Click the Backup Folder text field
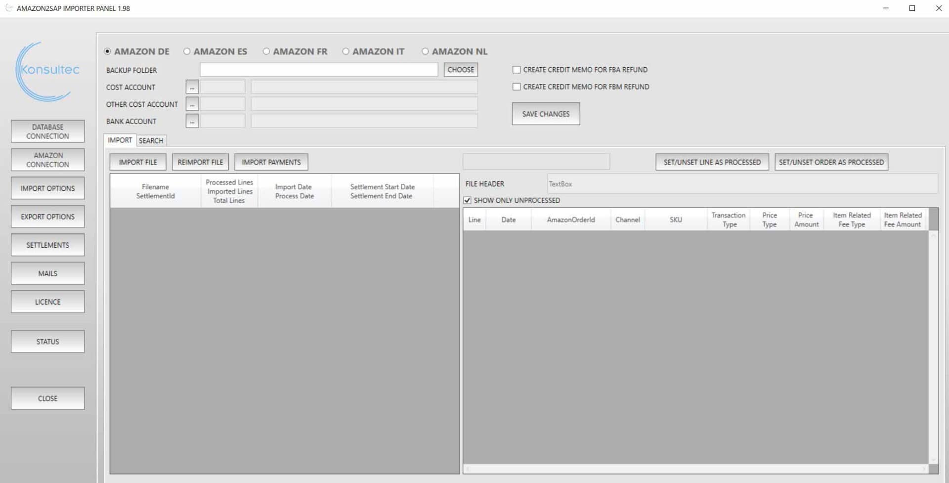This screenshot has width=949, height=483. pos(319,70)
